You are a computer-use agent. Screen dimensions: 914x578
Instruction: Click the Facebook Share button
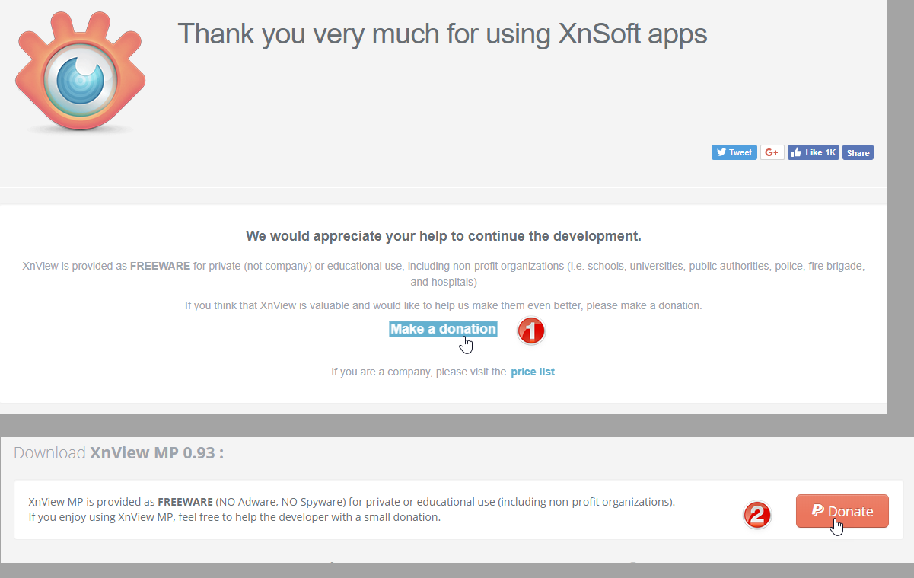[858, 152]
